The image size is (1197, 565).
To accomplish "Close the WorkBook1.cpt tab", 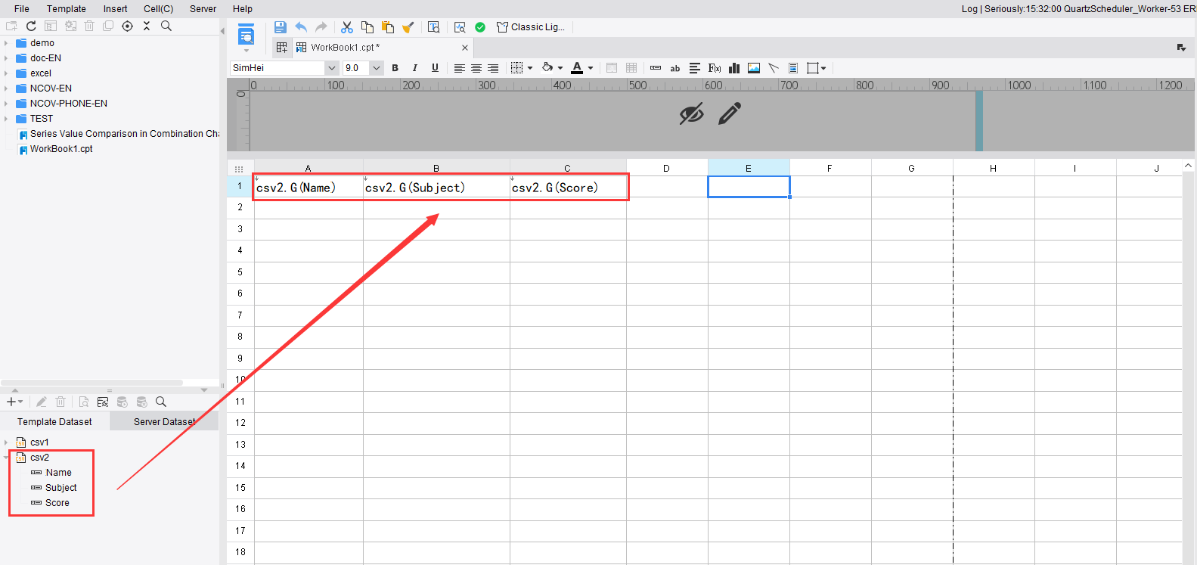I will (x=465, y=48).
